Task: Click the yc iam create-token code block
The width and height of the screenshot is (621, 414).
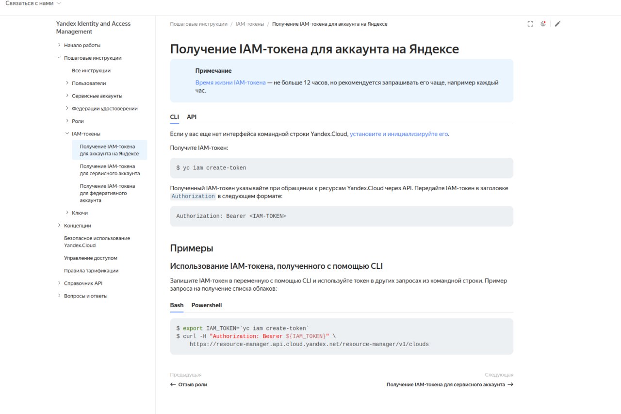Action: [342, 168]
